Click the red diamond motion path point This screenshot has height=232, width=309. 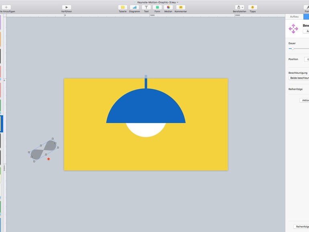click(49, 159)
